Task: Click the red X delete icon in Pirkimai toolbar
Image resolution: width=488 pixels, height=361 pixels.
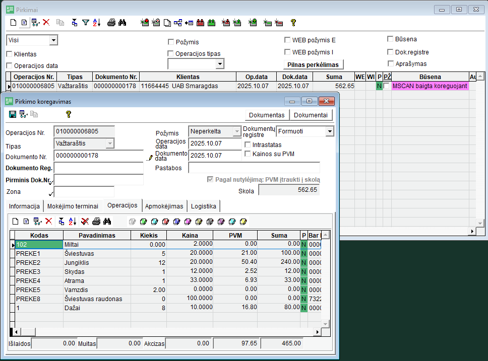Action: coord(46,22)
